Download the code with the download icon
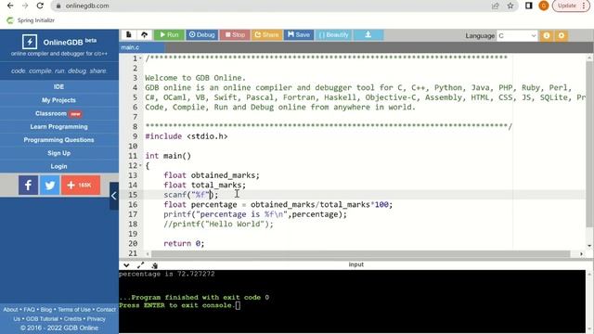Viewport: 594px width, 334px height. [x=368, y=35]
